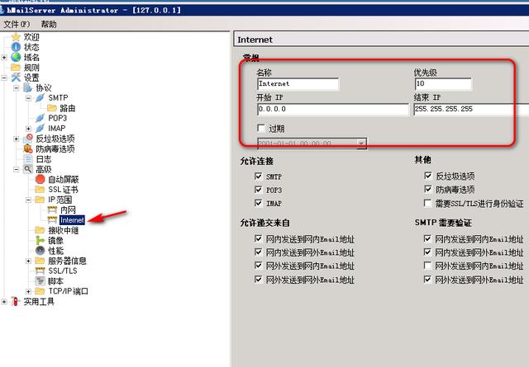Toggle 网外发送到网外Email地址 under 允许递交来自
Screen dimensions: 529x367
259,279
